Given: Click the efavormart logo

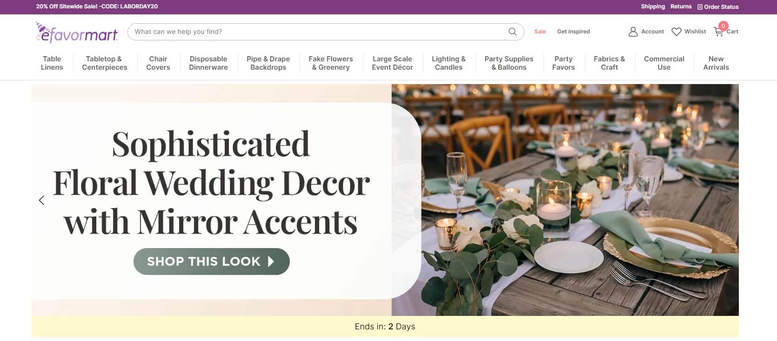Looking at the screenshot, I should click(77, 32).
